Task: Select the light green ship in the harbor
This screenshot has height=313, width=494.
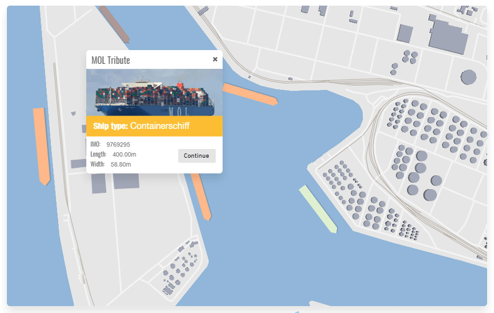Action: point(318,208)
